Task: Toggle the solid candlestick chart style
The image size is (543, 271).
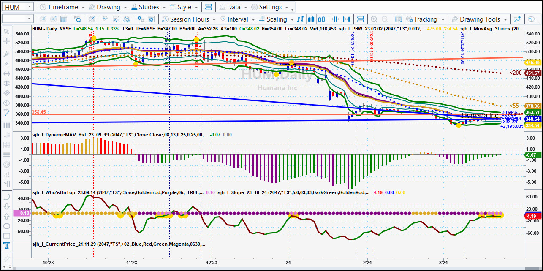Action: pyautogui.click(x=311, y=19)
